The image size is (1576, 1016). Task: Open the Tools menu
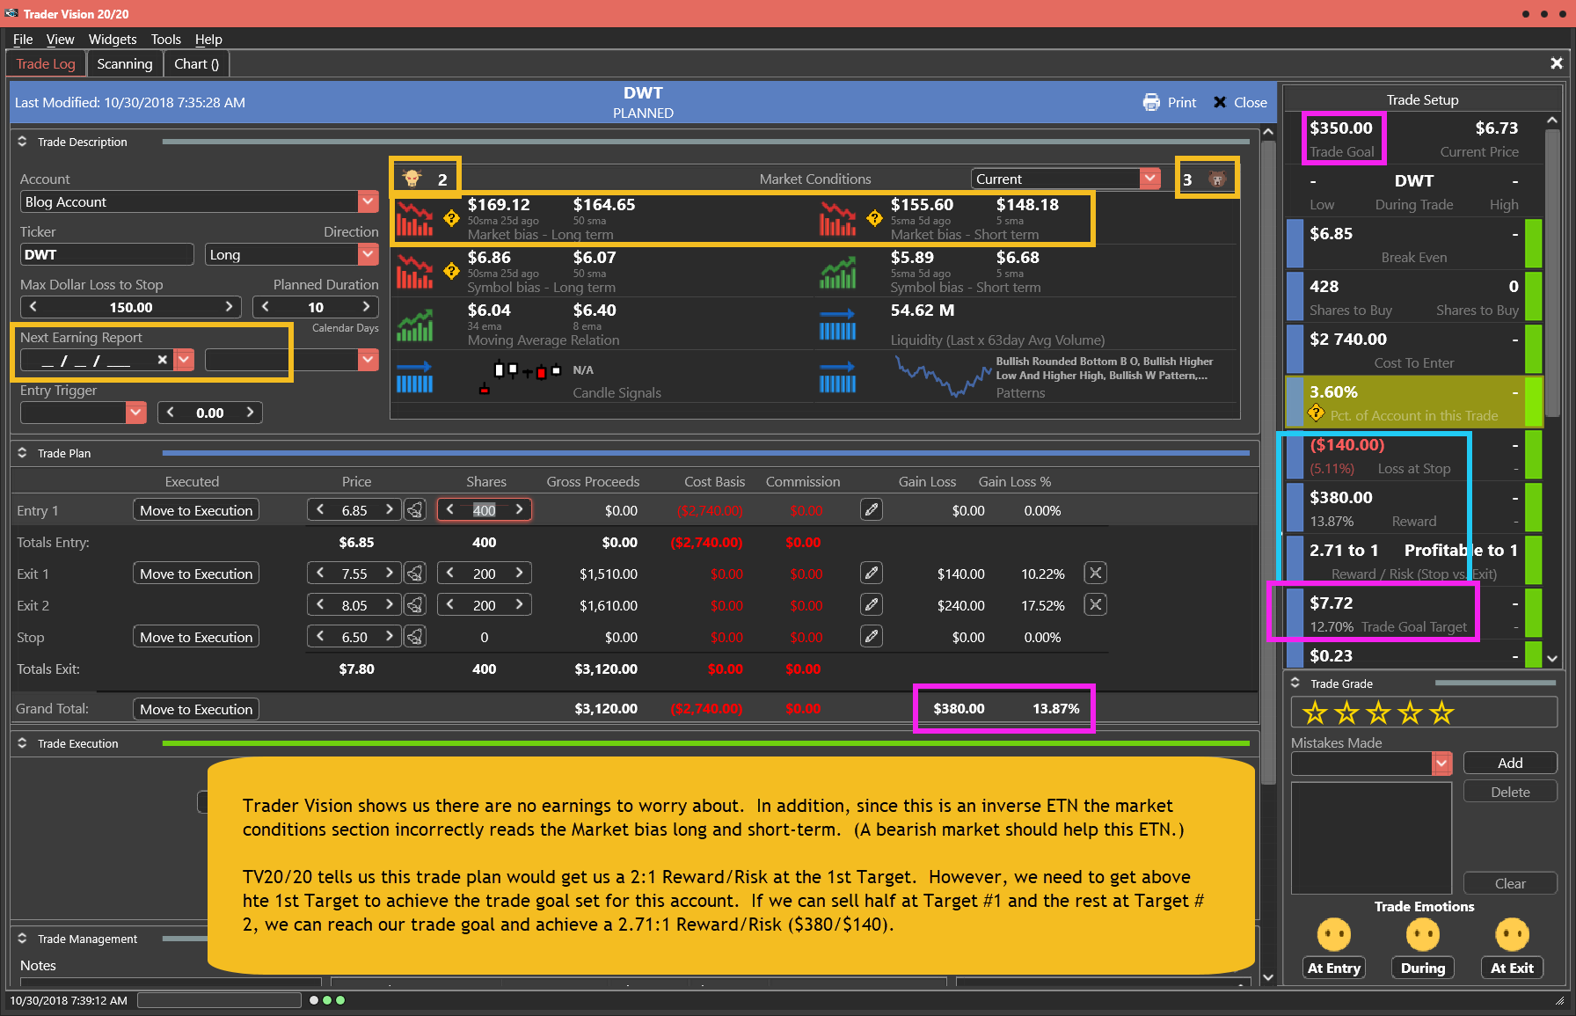[165, 39]
